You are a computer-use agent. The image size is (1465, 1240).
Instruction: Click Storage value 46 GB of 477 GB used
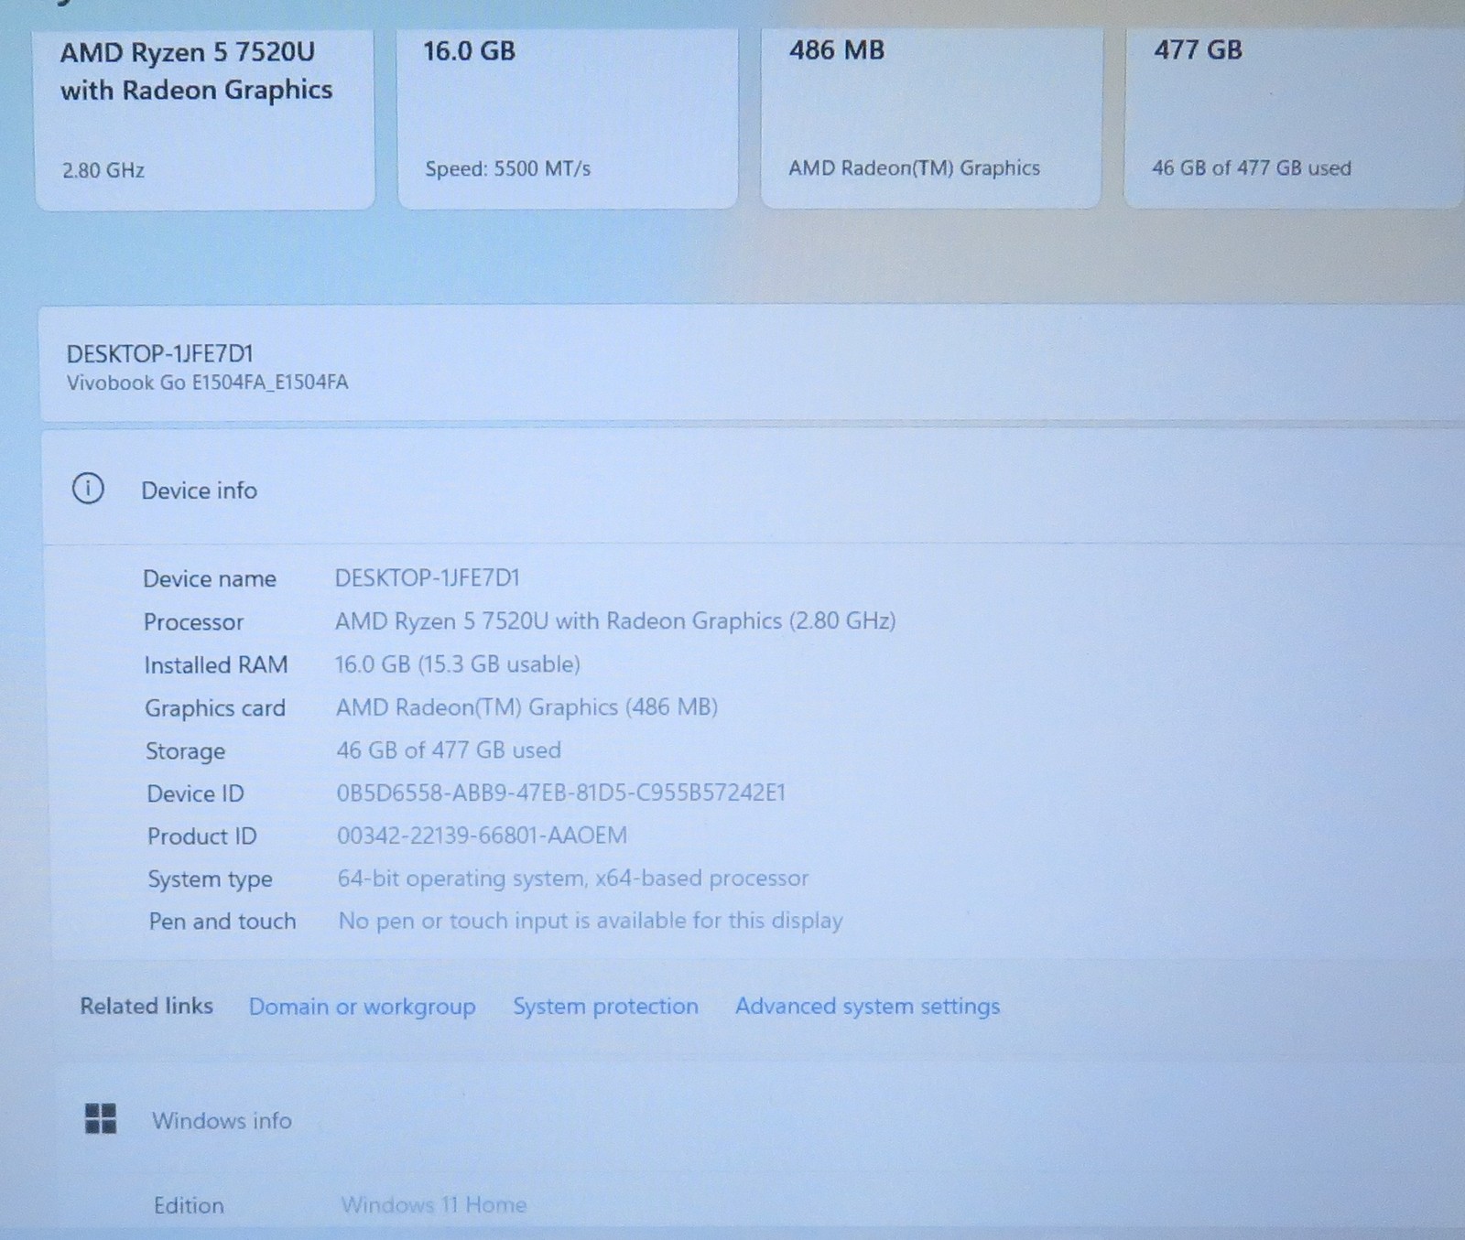pyautogui.click(x=449, y=749)
